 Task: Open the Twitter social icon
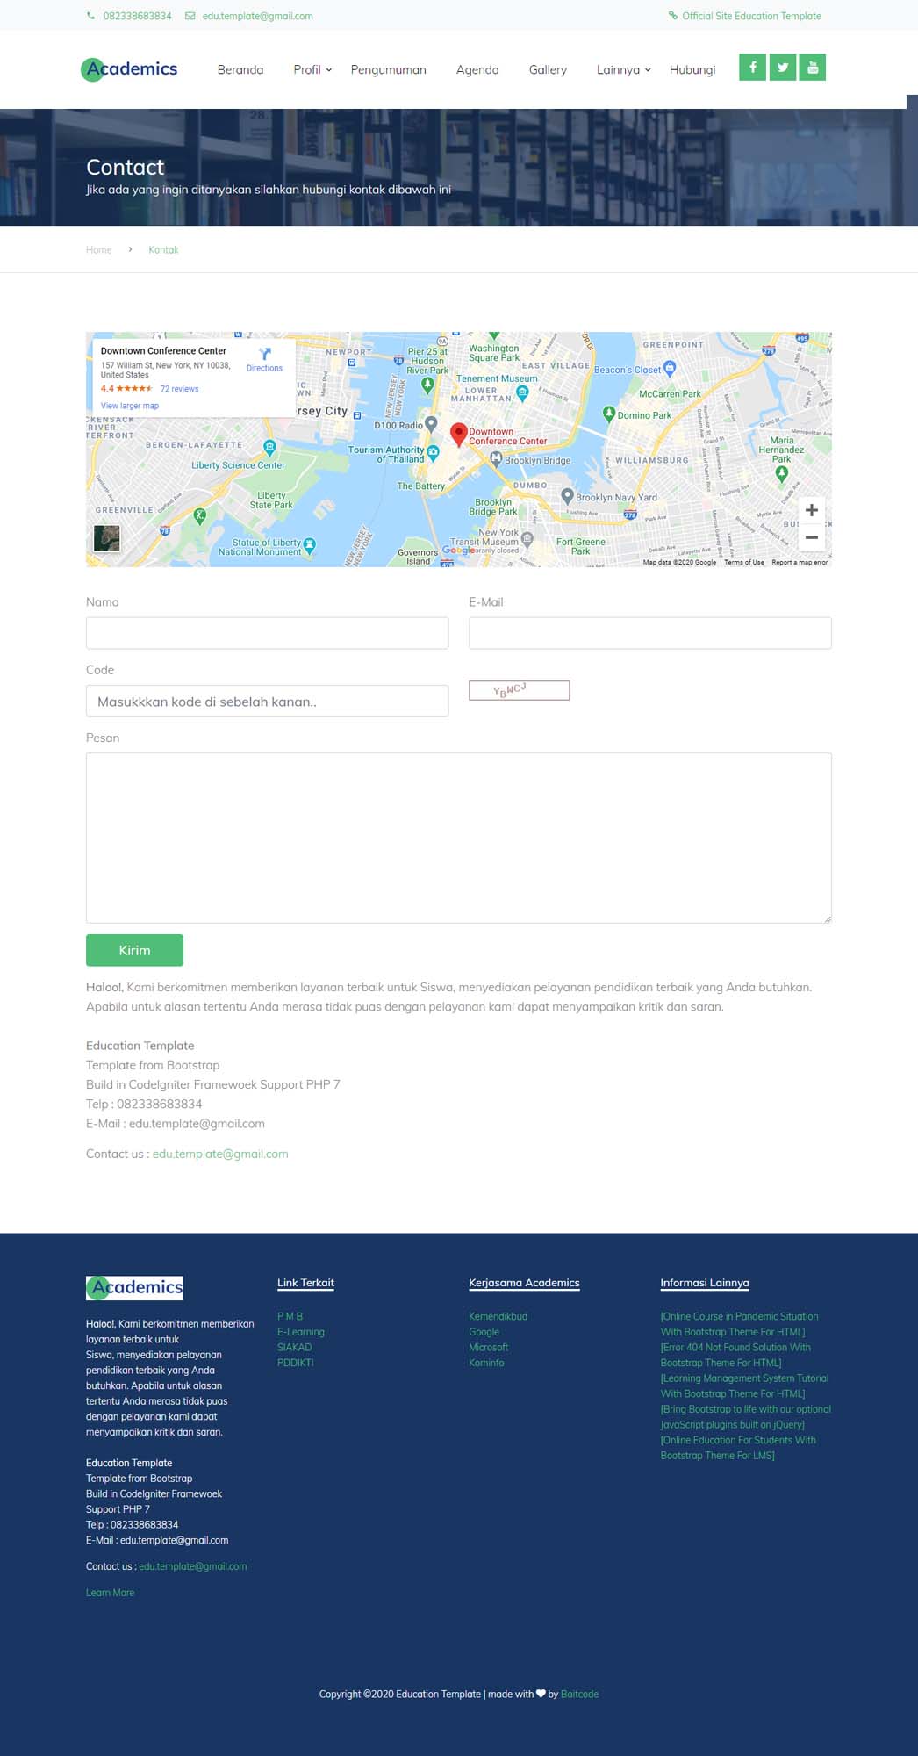click(x=782, y=68)
